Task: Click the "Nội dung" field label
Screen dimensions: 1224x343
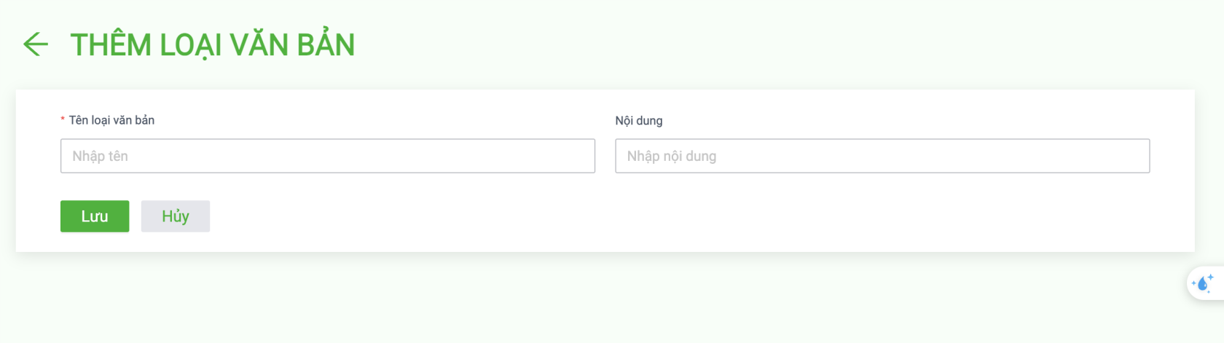Action: click(x=639, y=121)
